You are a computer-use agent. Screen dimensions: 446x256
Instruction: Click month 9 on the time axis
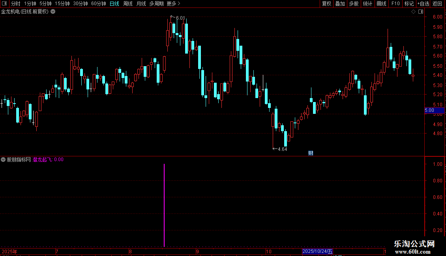(x=197, y=251)
